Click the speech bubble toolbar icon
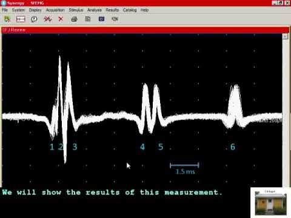 pyautogui.click(x=34, y=19)
